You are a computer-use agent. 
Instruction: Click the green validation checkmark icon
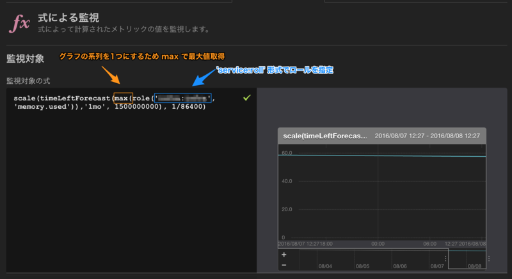pos(247,97)
